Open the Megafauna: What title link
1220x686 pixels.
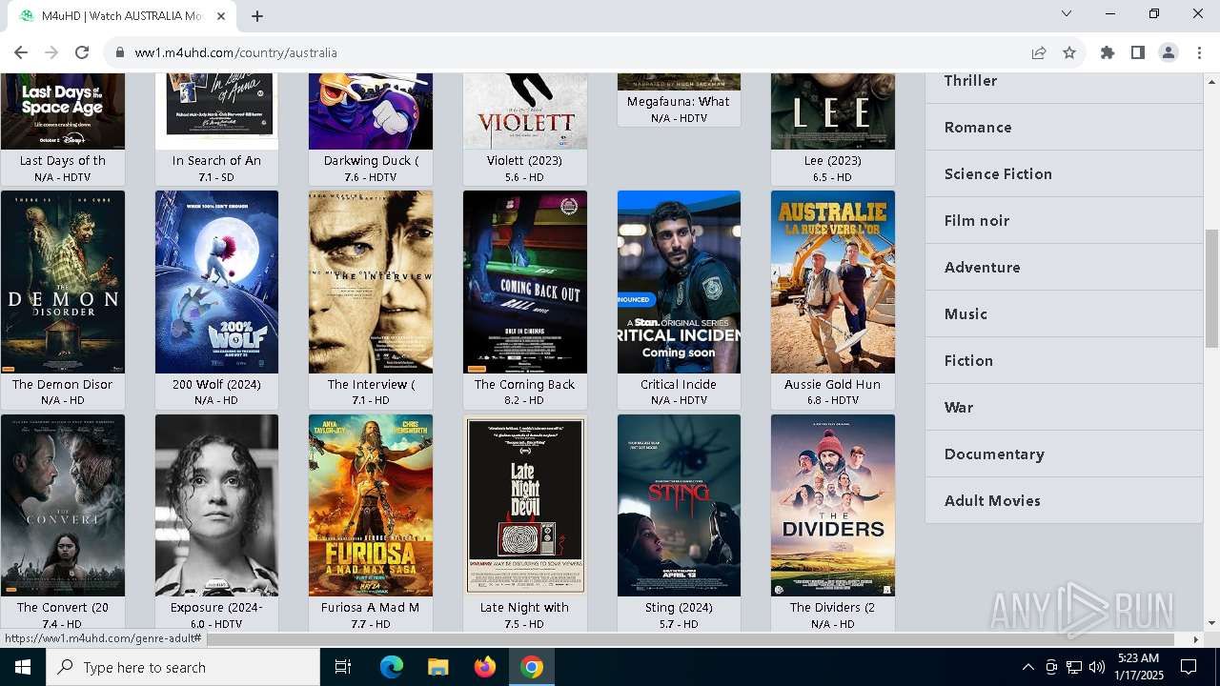(679, 102)
